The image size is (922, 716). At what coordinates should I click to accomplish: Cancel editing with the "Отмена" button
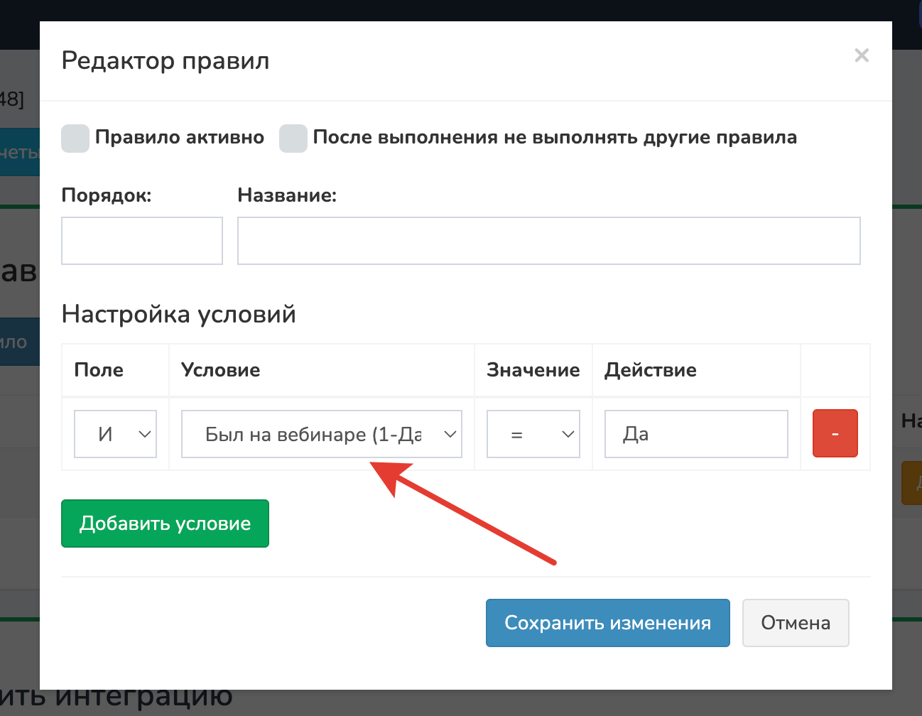795,623
